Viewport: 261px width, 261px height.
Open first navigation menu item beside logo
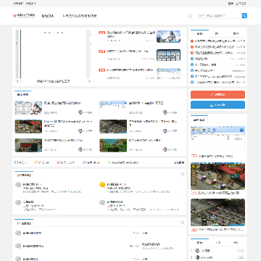click(x=48, y=16)
